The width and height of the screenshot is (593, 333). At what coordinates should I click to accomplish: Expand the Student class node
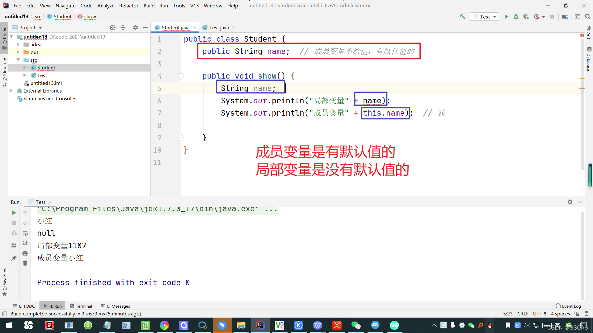click(x=25, y=68)
